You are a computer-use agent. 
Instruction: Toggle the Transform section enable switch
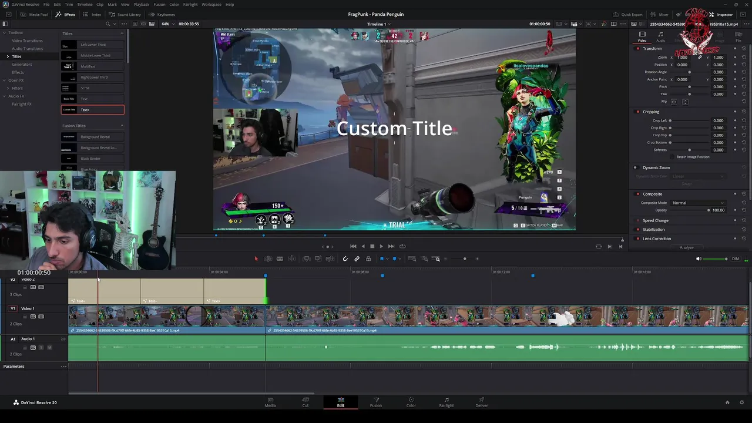point(638,49)
